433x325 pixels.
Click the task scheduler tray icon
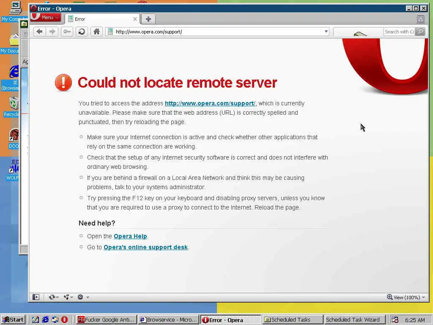(x=395, y=320)
